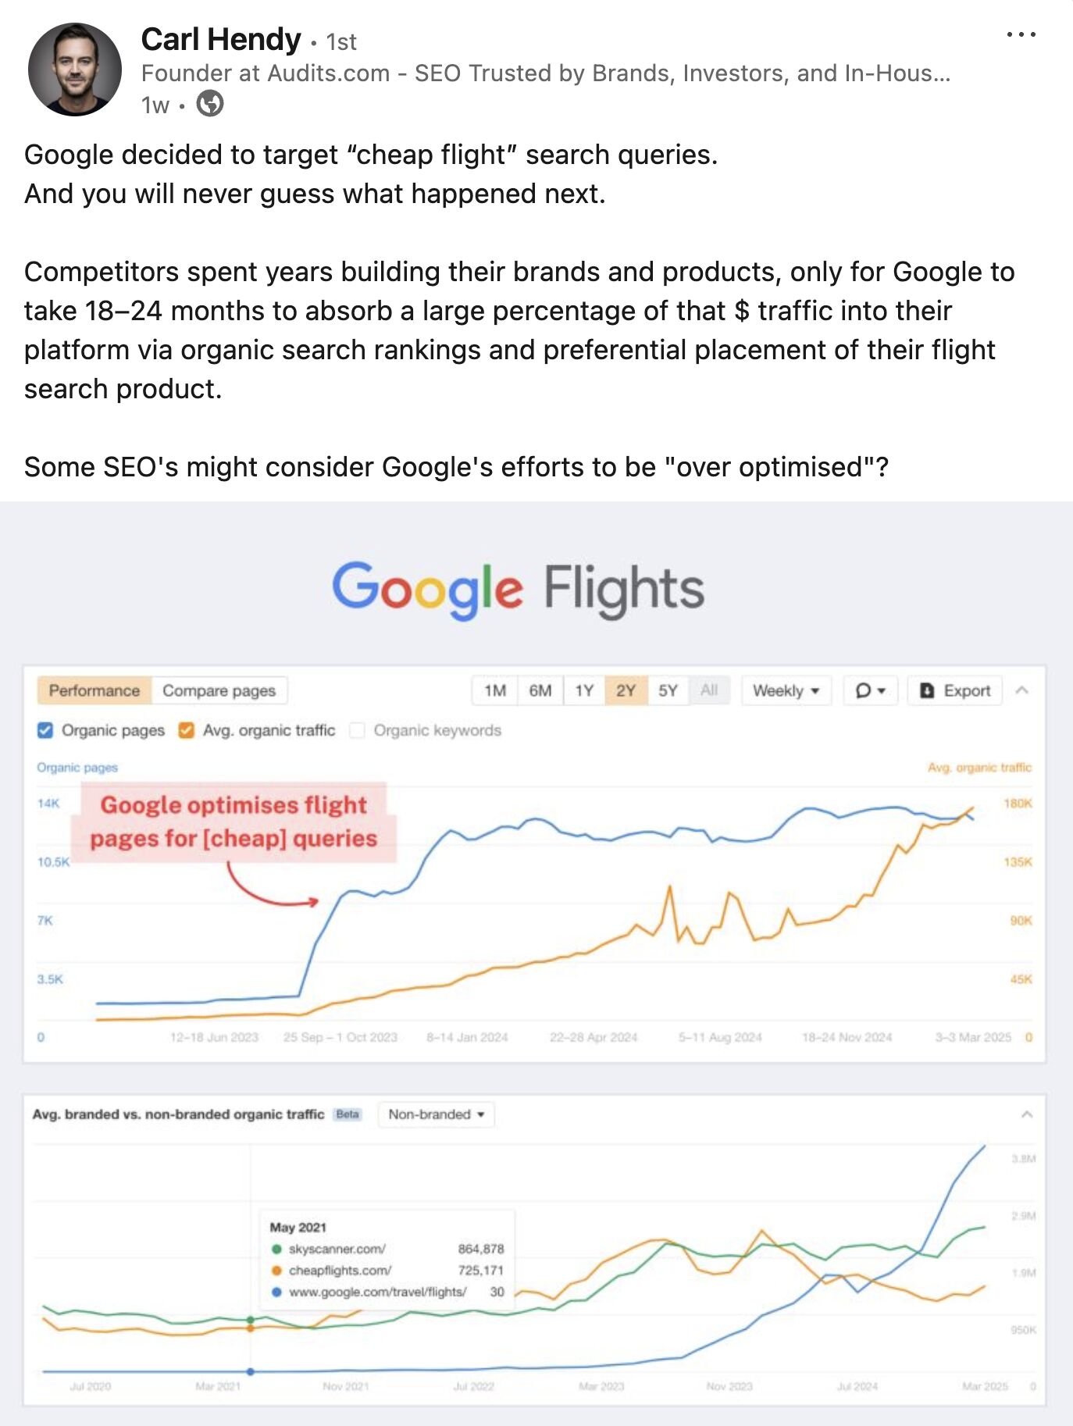Viewport: 1073px width, 1426px height.
Task: Open the Weekly interval dropdown
Action: [x=785, y=690]
